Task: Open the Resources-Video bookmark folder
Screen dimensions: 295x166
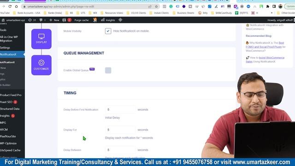Action: (x=112, y=13)
